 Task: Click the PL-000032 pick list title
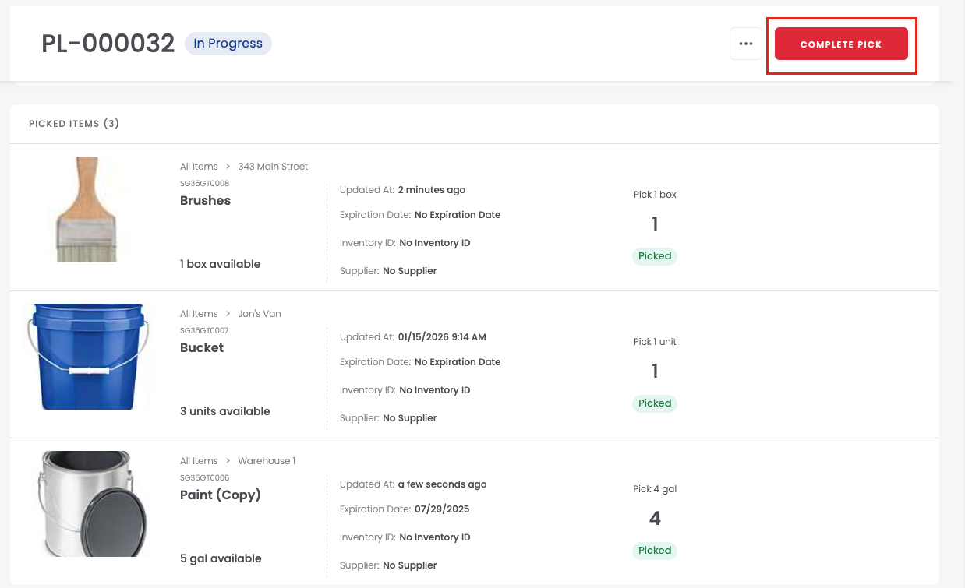pyautogui.click(x=108, y=44)
